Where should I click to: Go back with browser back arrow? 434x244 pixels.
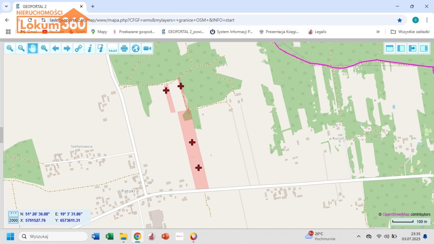(7, 20)
